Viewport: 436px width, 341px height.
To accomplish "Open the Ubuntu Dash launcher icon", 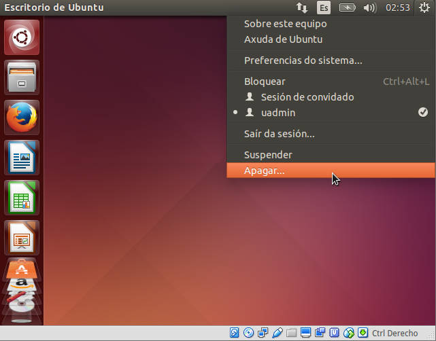I will [x=22, y=37].
